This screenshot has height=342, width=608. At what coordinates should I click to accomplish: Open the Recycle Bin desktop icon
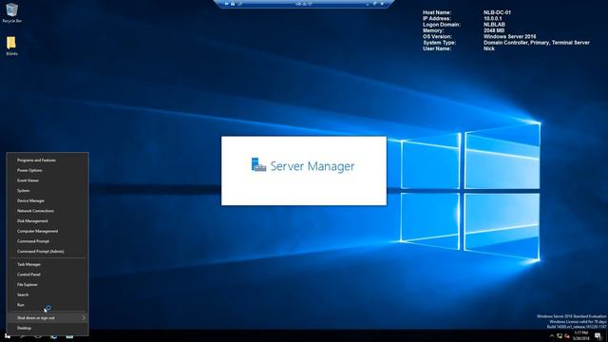point(11,12)
